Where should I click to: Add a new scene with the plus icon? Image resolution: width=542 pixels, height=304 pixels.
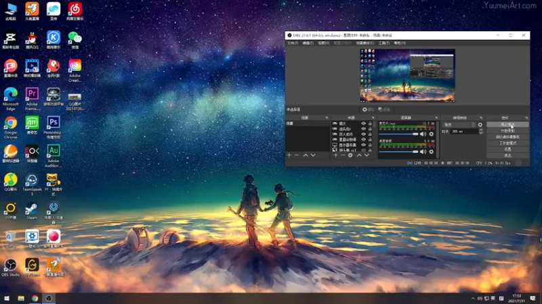point(289,155)
